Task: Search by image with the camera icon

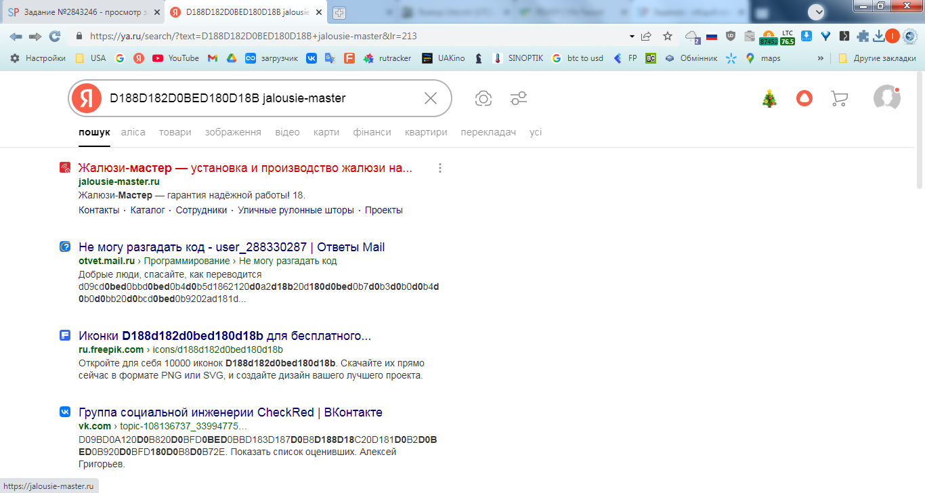Action: click(x=483, y=98)
